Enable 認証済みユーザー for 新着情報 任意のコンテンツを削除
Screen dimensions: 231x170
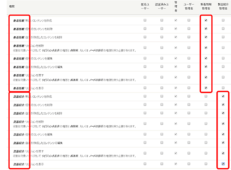(162, 28)
